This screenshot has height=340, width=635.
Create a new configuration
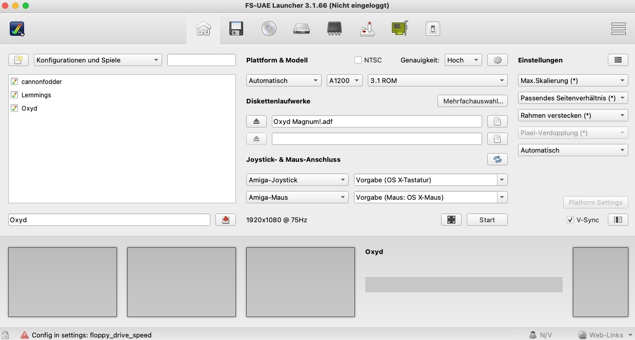(18, 60)
